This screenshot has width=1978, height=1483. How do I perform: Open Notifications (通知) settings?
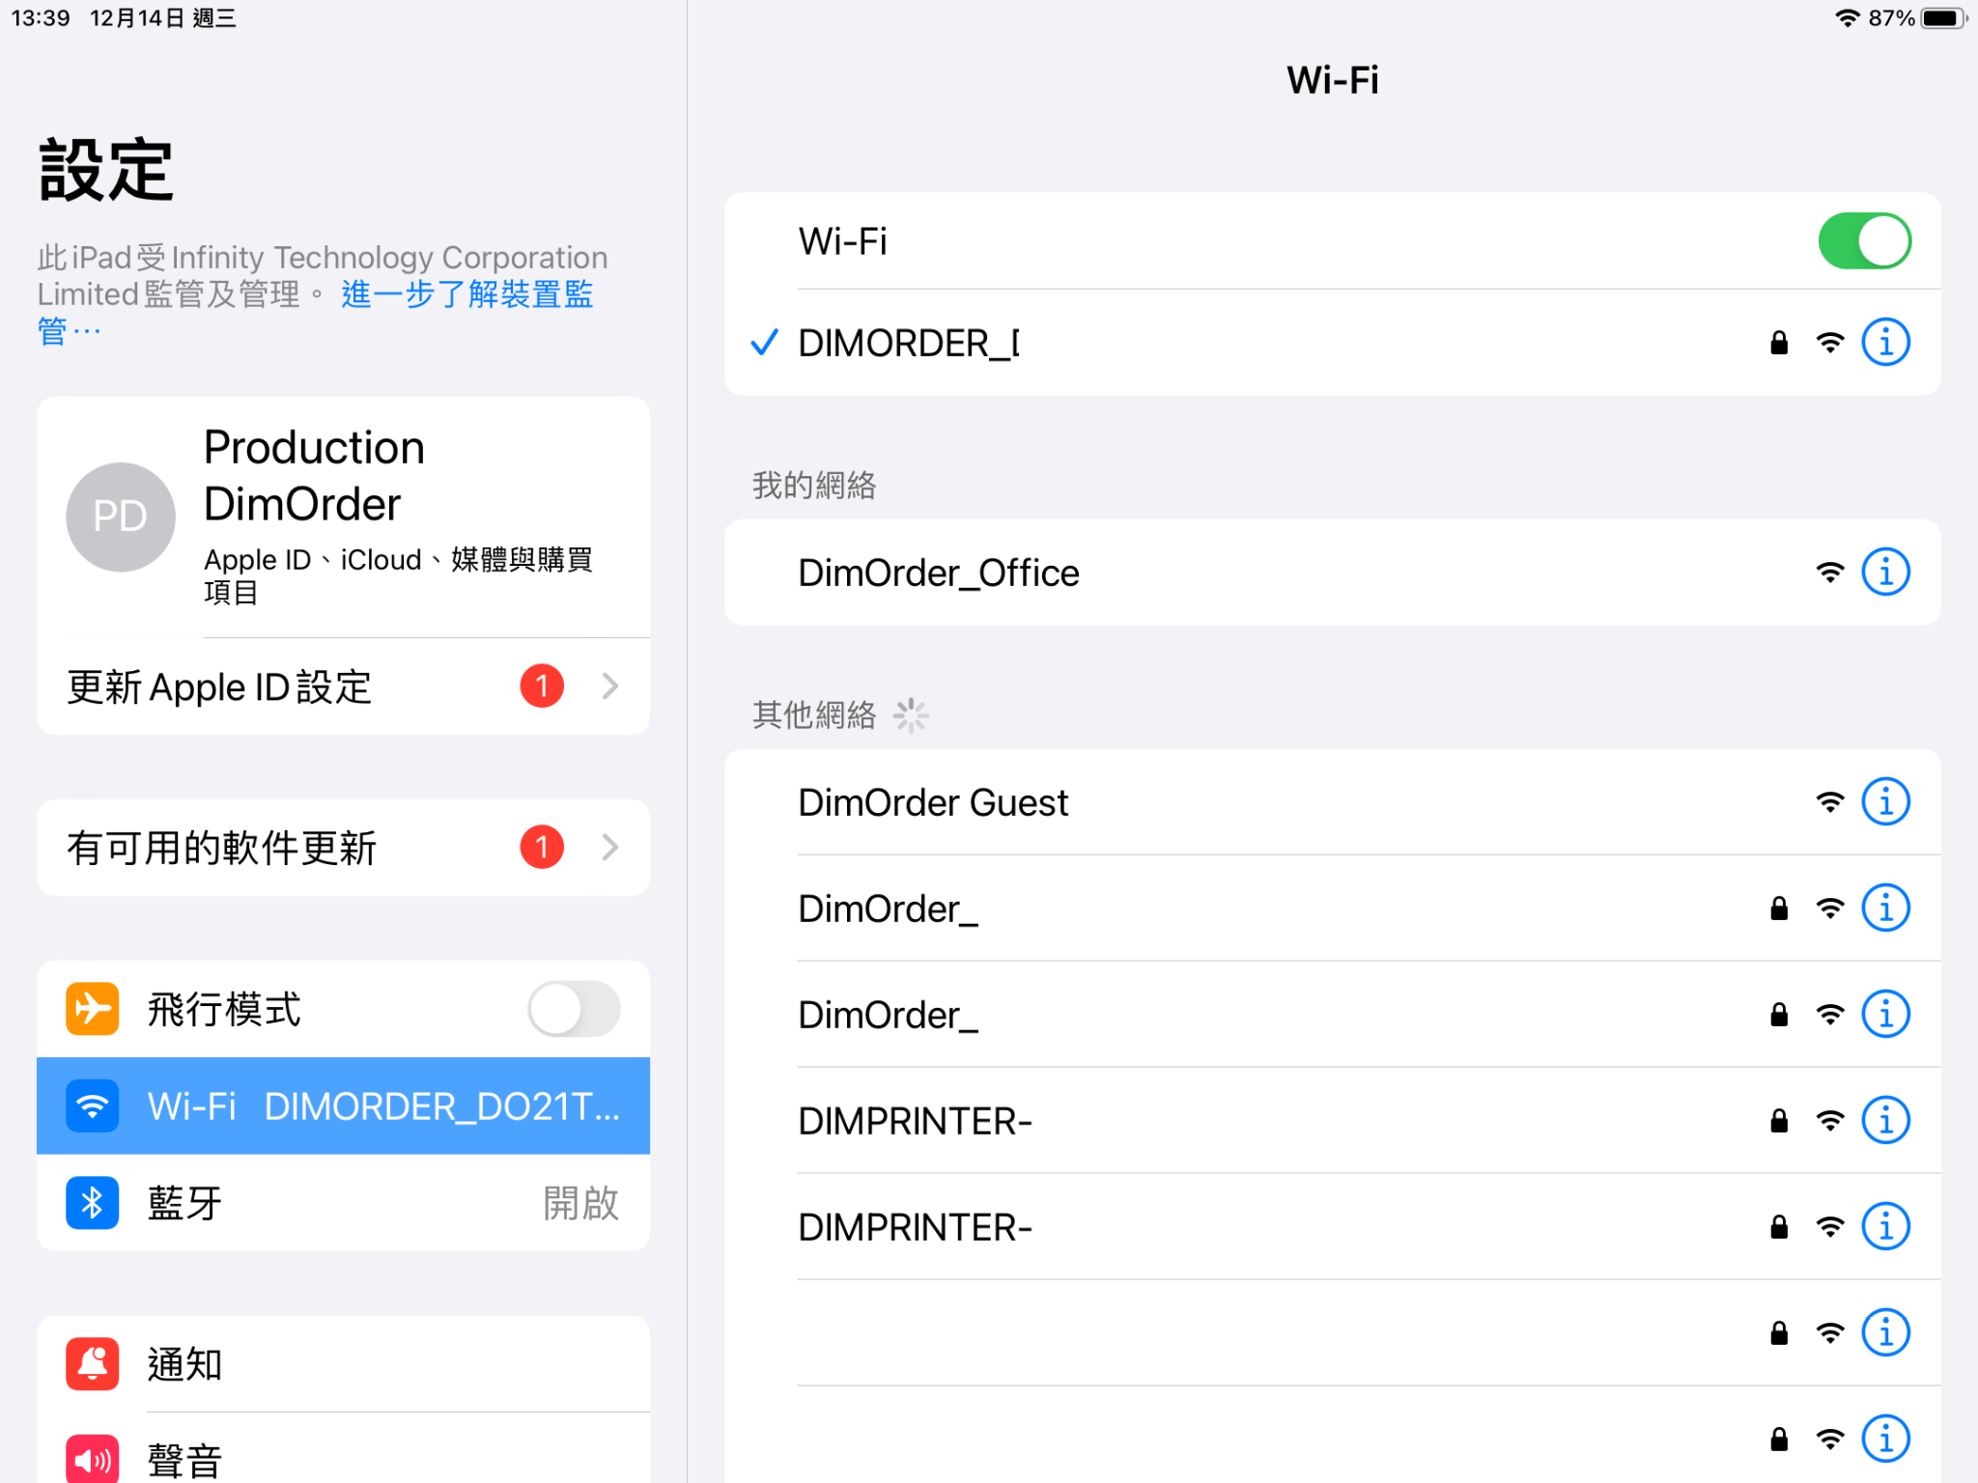tap(343, 1363)
